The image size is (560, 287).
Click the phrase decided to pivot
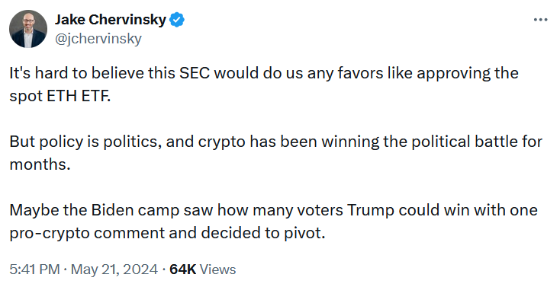[x=263, y=233]
